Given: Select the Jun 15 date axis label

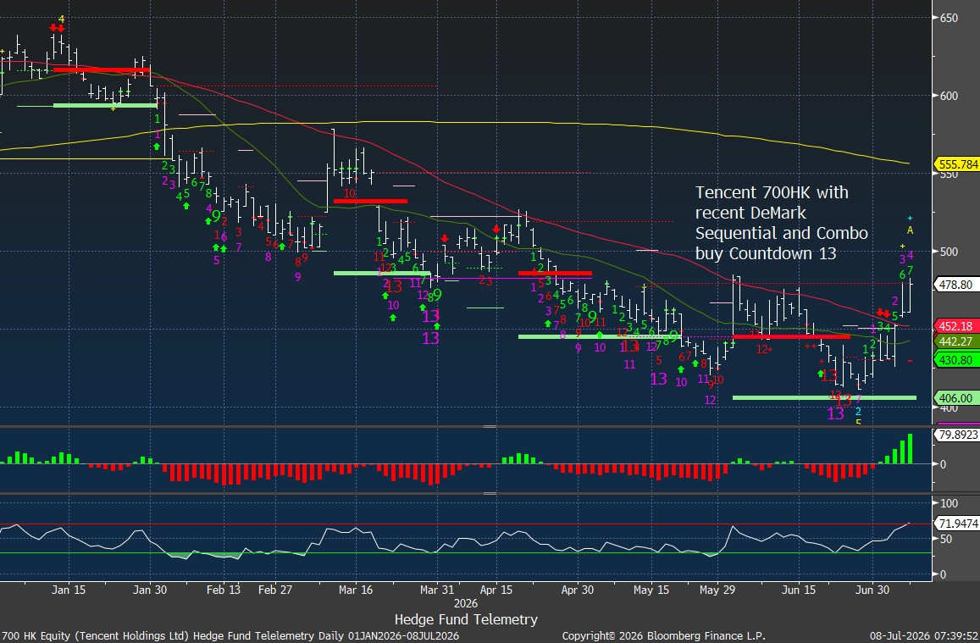Looking at the screenshot, I should pyautogui.click(x=799, y=590).
